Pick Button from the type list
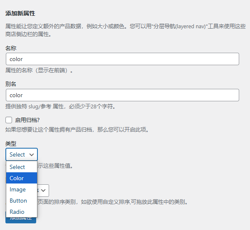 pos(18,201)
